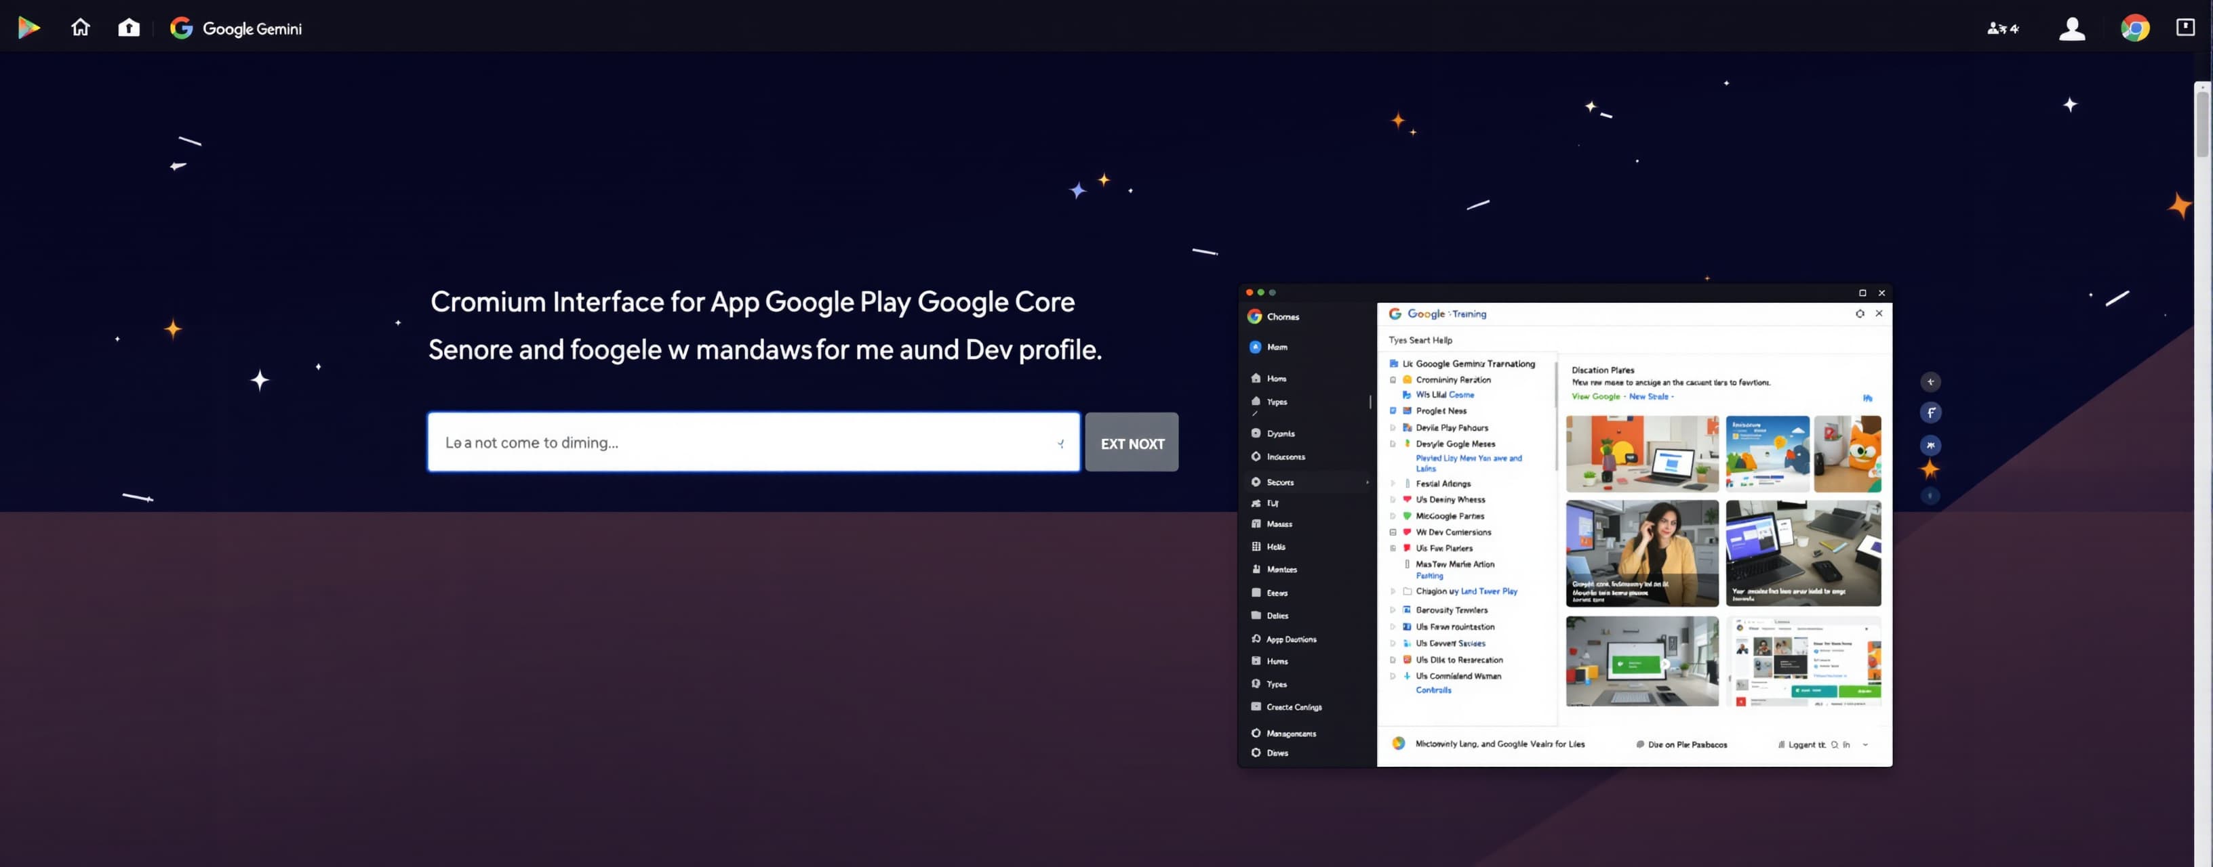This screenshot has height=867, width=2213.
Task: Click the Google Gemini logo
Action: 236,28
